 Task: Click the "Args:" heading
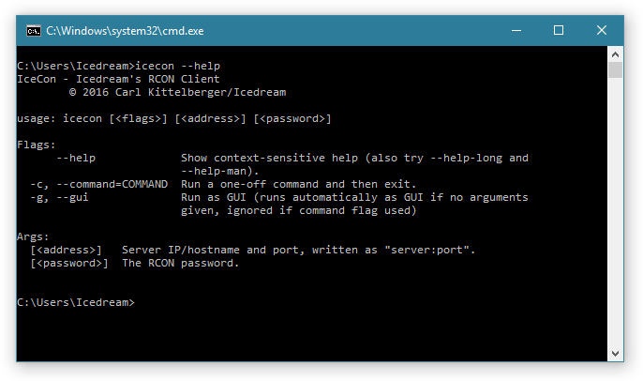click(34, 237)
